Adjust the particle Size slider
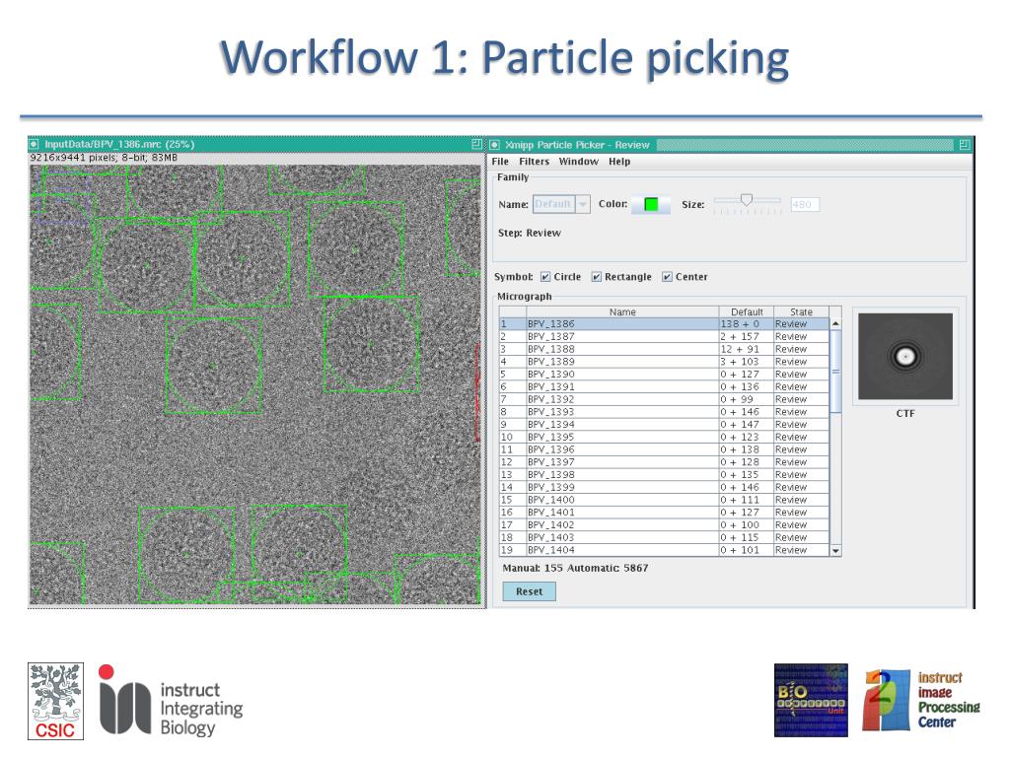 click(x=747, y=201)
